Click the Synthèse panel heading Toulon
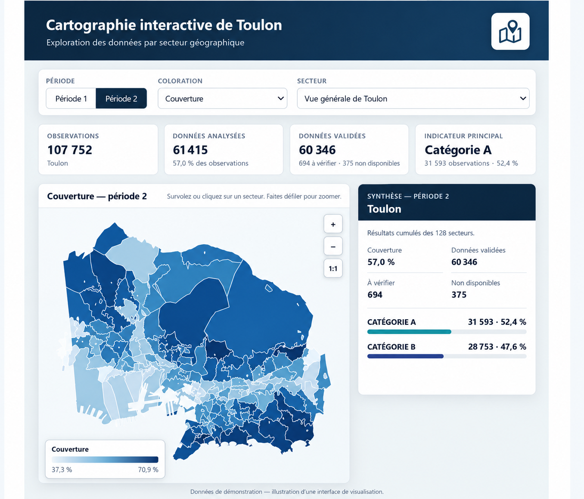Screen dimensions: 584x499 (x=384, y=209)
